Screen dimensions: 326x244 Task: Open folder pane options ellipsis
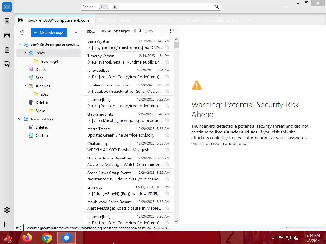coord(75,33)
